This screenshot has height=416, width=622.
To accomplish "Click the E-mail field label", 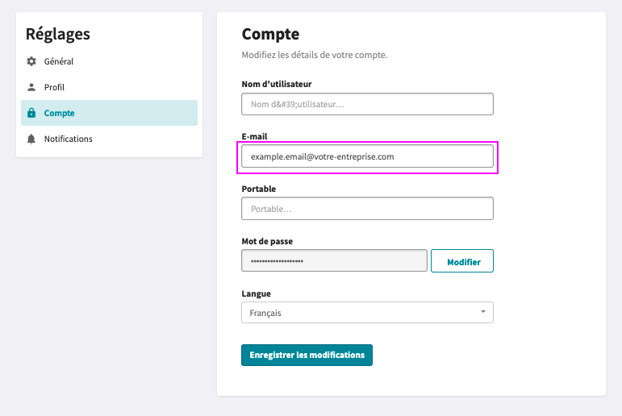I will (254, 136).
